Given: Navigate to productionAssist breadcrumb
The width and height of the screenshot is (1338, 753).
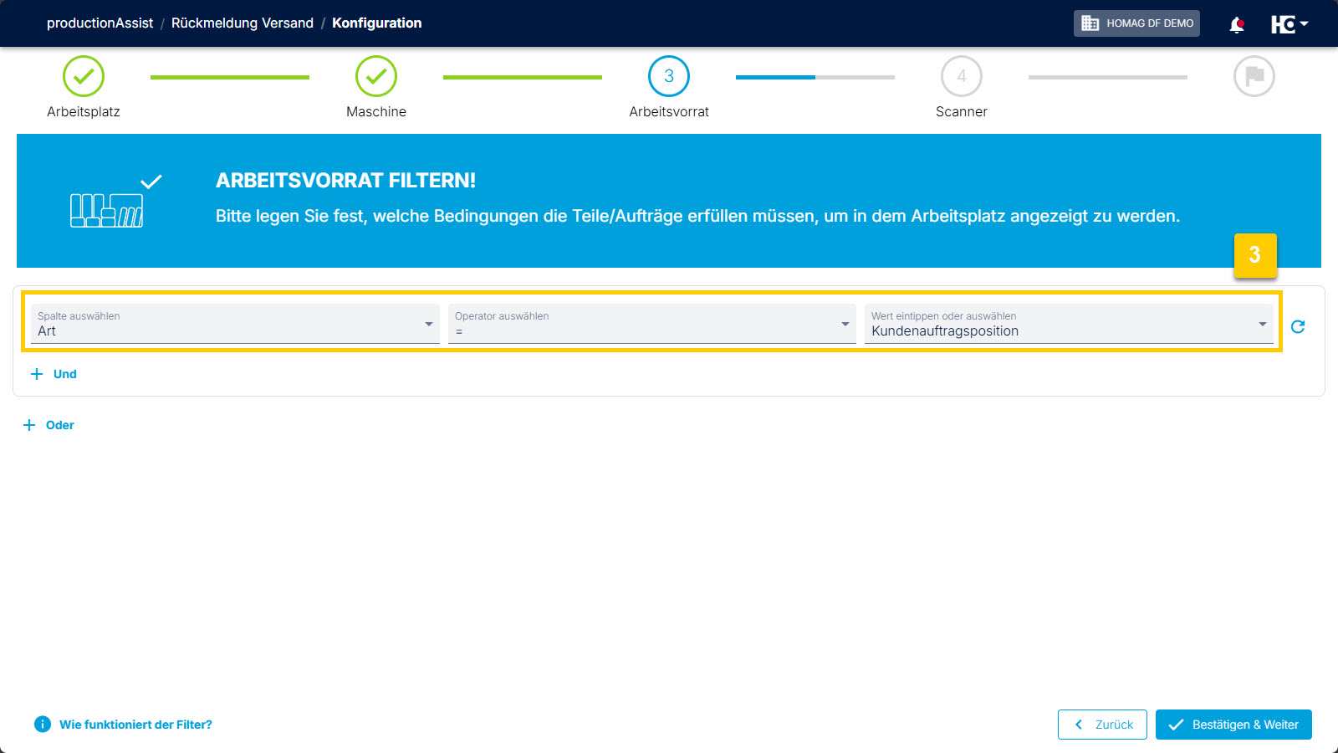Looking at the screenshot, I should [100, 23].
